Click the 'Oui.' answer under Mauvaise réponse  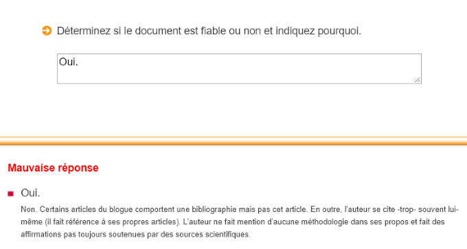[30, 193]
